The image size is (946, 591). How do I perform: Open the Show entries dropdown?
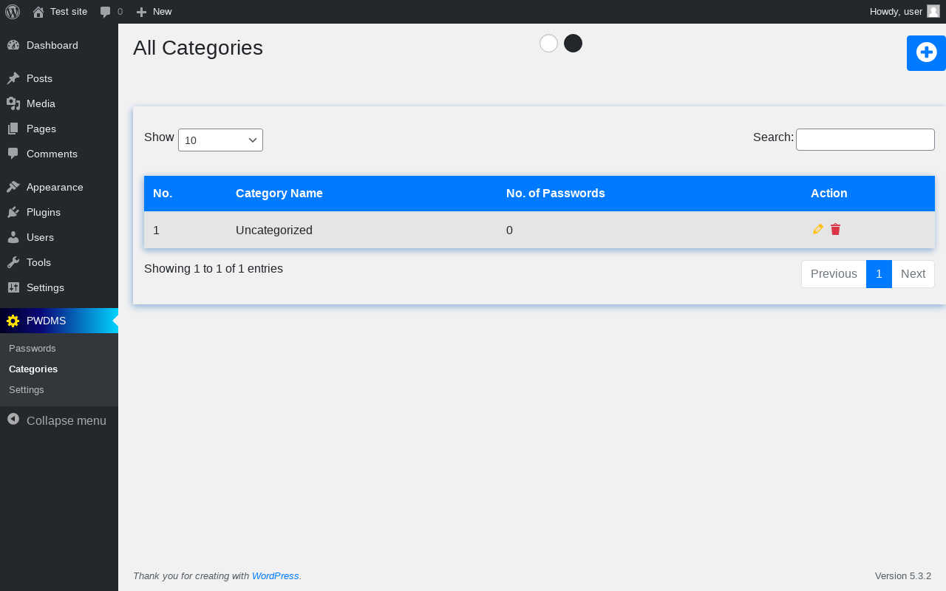click(x=220, y=140)
